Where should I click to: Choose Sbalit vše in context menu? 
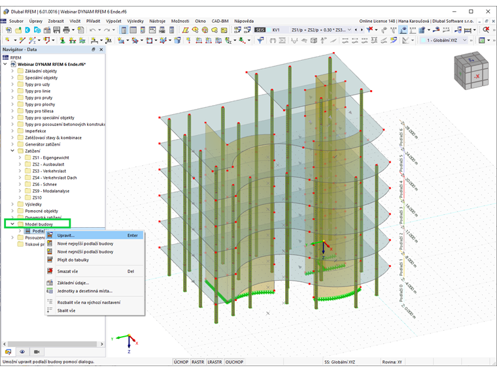(95, 311)
